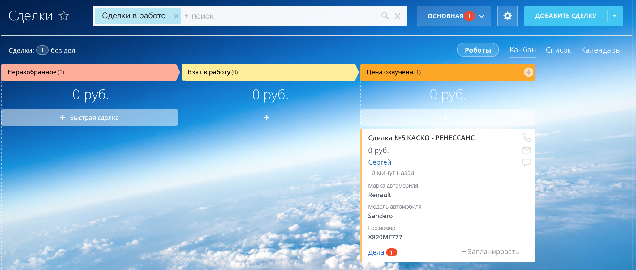Open the Роботы button
This screenshot has height=270, width=636.
point(478,50)
